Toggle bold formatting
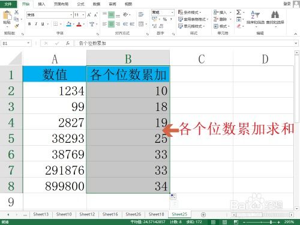The width and height of the screenshot is (300, 225). pos(29,24)
